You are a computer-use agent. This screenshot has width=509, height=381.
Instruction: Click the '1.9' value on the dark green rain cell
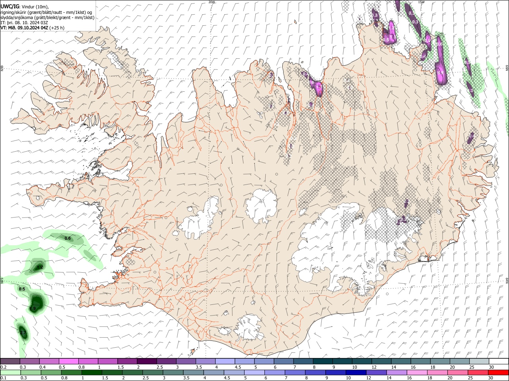33,308
